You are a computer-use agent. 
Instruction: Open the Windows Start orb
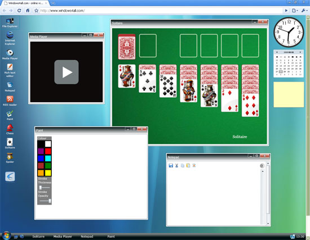point(6,236)
